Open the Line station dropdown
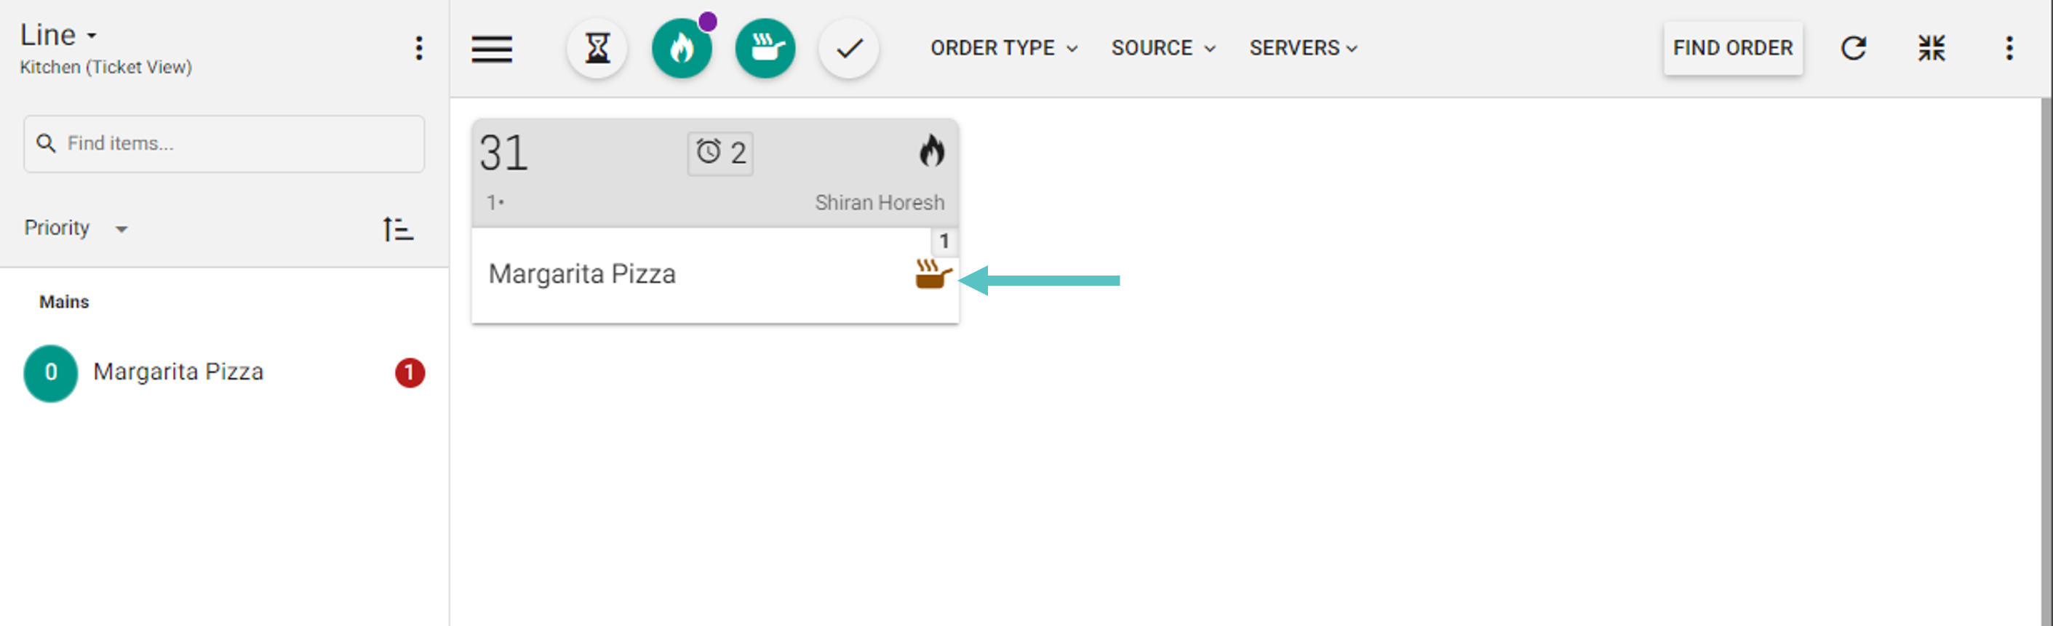2053x626 pixels. tap(58, 35)
